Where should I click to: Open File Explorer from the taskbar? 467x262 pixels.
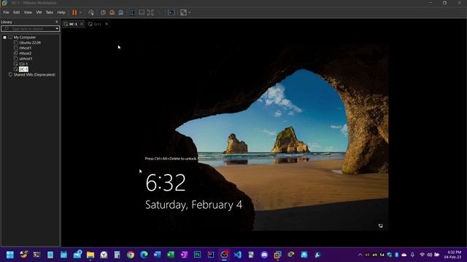tap(90, 255)
